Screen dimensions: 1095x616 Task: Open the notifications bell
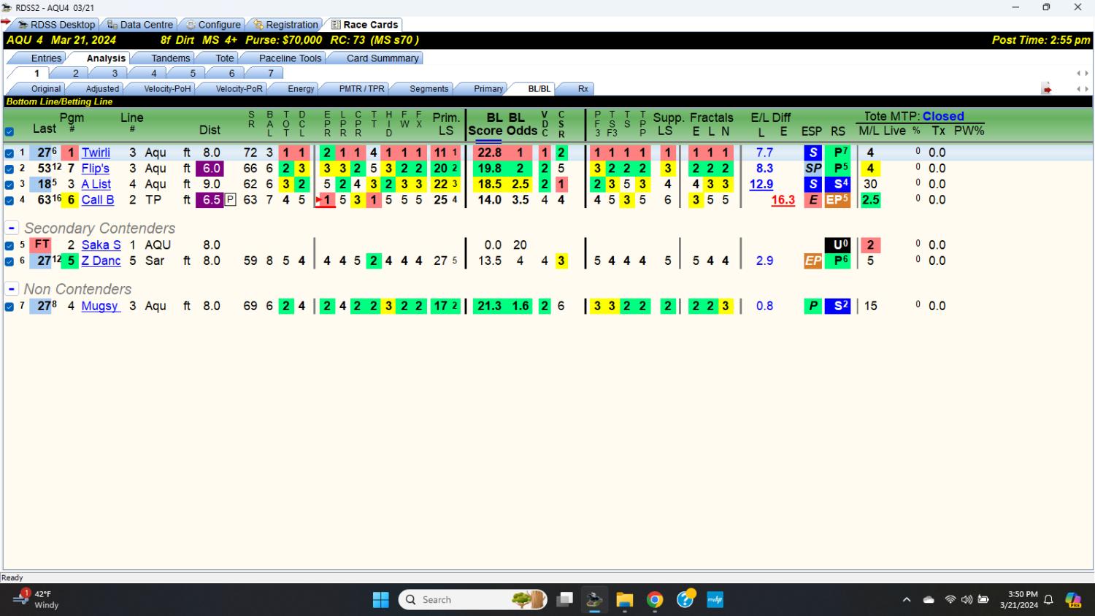(x=1048, y=600)
